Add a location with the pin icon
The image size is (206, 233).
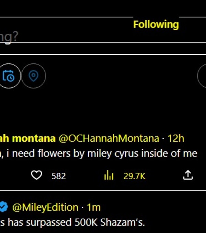(x=33, y=76)
